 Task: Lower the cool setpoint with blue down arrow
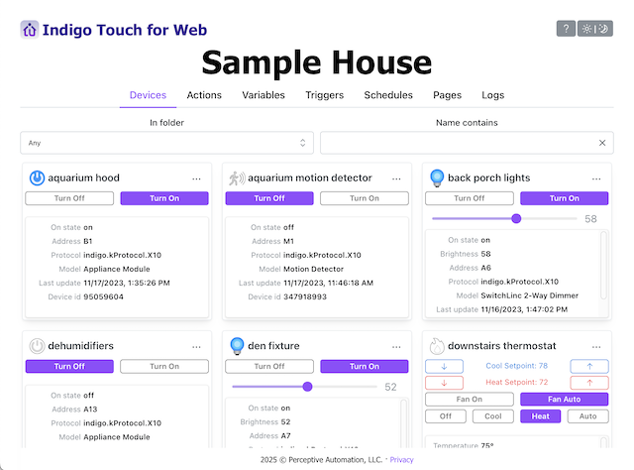[445, 366]
